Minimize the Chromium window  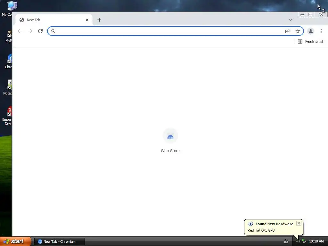coord(302,15)
